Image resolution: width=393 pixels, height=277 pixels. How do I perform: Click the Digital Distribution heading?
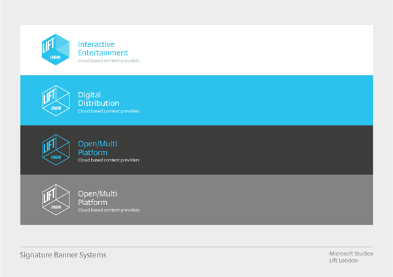point(98,99)
